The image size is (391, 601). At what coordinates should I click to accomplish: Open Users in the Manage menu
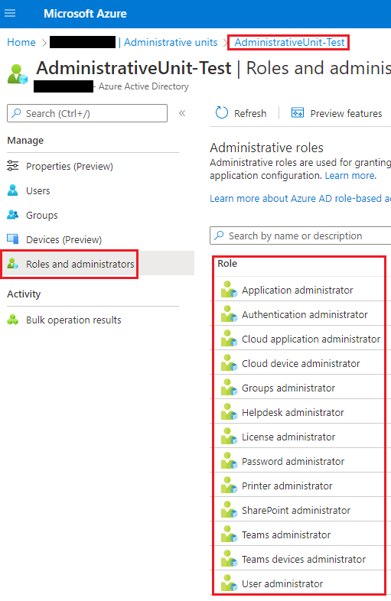tap(38, 190)
